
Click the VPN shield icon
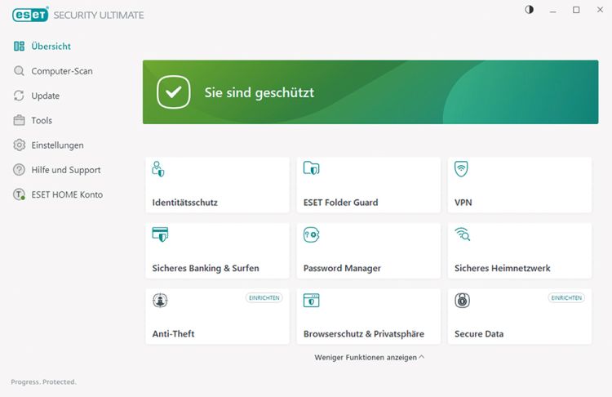(x=461, y=169)
